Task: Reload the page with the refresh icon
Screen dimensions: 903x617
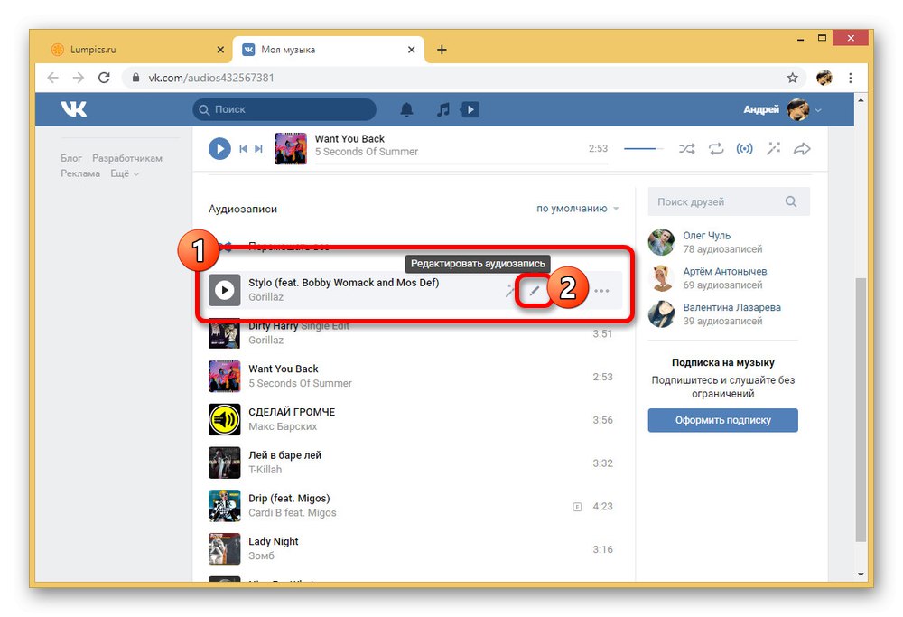Action: pyautogui.click(x=104, y=78)
